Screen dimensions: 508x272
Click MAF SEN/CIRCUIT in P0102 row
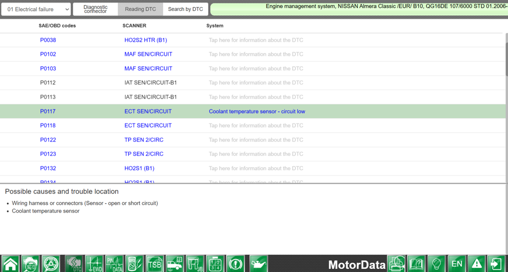click(148, 54)
